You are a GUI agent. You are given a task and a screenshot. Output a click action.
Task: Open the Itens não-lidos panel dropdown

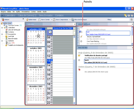click(x=132, y=48)
